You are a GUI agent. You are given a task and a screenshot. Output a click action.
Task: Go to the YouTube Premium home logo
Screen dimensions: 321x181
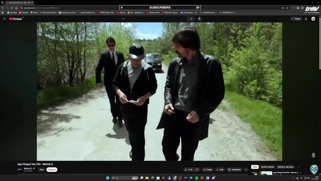[x=16, y=19]
